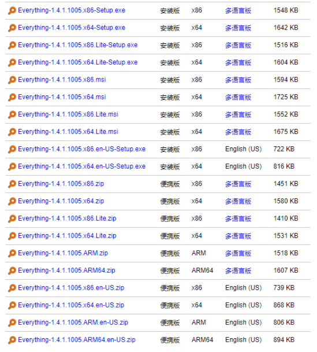This screenshot has height=352, width=317.
Task: Click the magnifier icon beside Everything-1.4.1.1005.ARM.zip
Action: [x=12, y=253]
